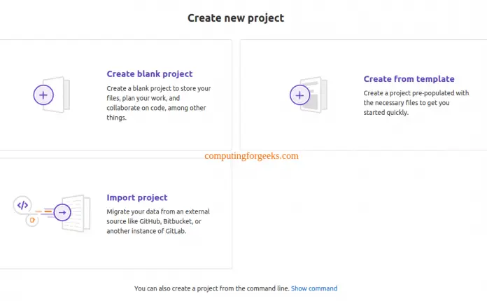
Task: Click the arrow circle icon in Import project
Action: click(62, 211)
